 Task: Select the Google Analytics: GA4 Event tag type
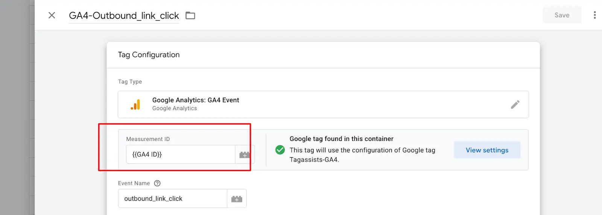[323, 104]
